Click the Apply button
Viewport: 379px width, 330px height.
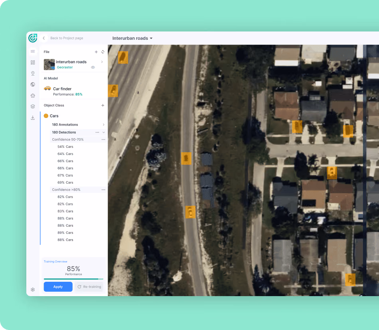[58, 287]
